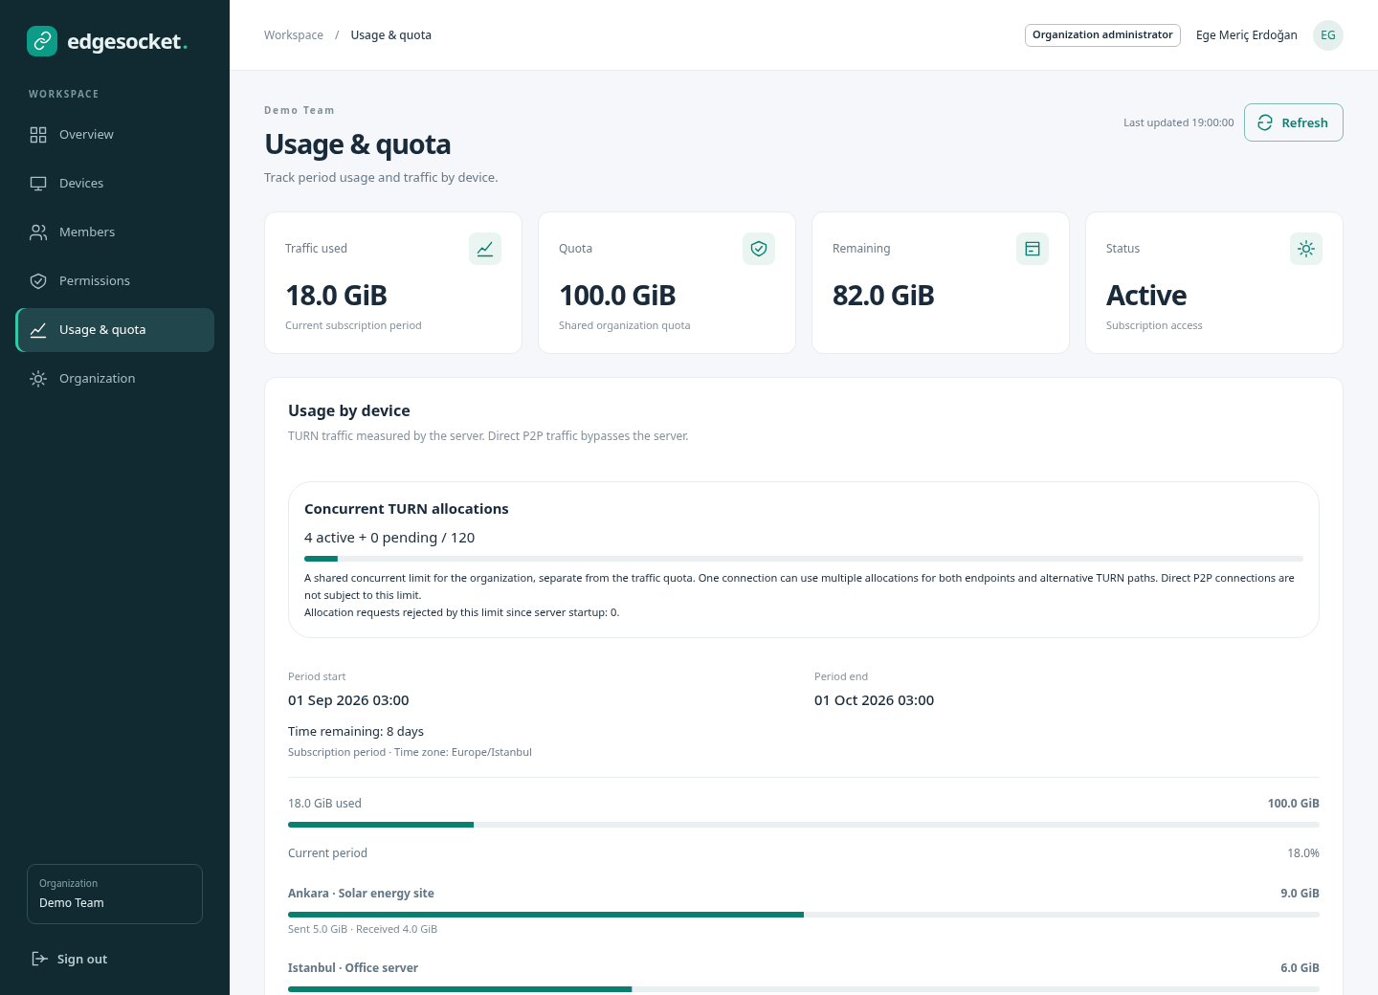This screenshot has height=995, width=1378.
Task: Click the 4 active + 0 pending / 120 text
Action: point(389,538)
